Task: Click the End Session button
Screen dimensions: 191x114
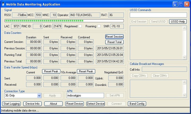Action: (139, 21)
